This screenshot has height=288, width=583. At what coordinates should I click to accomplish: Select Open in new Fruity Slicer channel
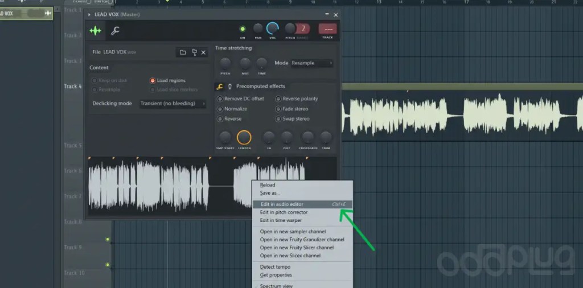(x=302, y=248)
